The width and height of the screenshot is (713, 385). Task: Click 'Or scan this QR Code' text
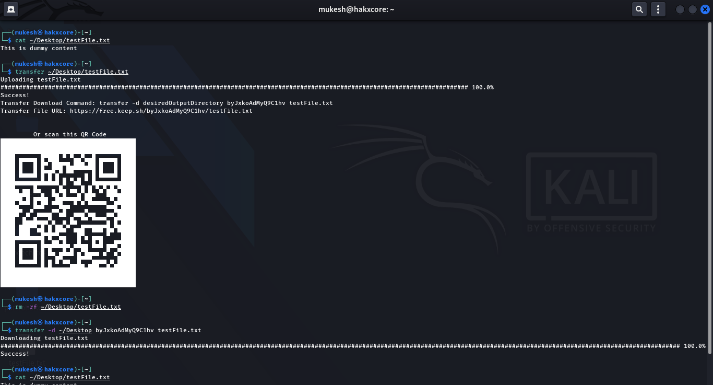70,134
